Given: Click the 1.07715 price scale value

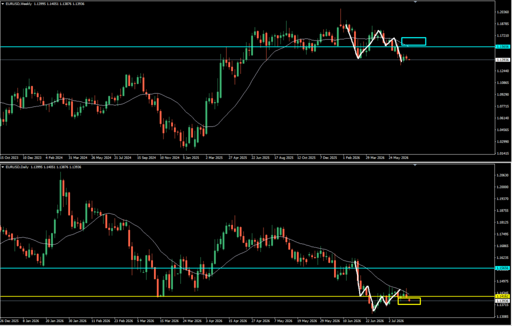Looking at the screenshot, I should pos(503,106).
